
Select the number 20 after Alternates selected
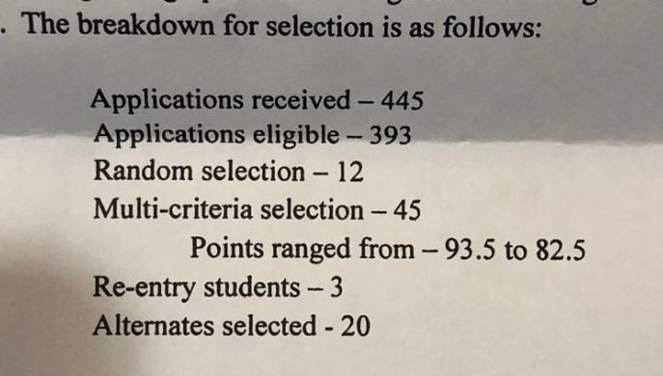355,327
